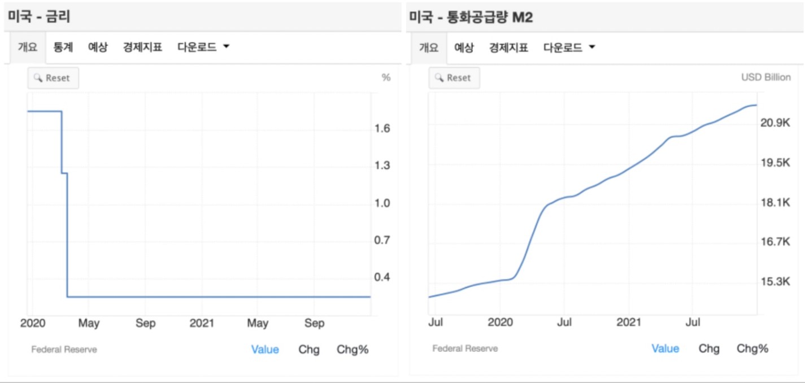The height and width of the screenshot is (383, 805).
Task: Select Value view under the M2 chart
Action: pyautogui.click(x=665, y=349)
